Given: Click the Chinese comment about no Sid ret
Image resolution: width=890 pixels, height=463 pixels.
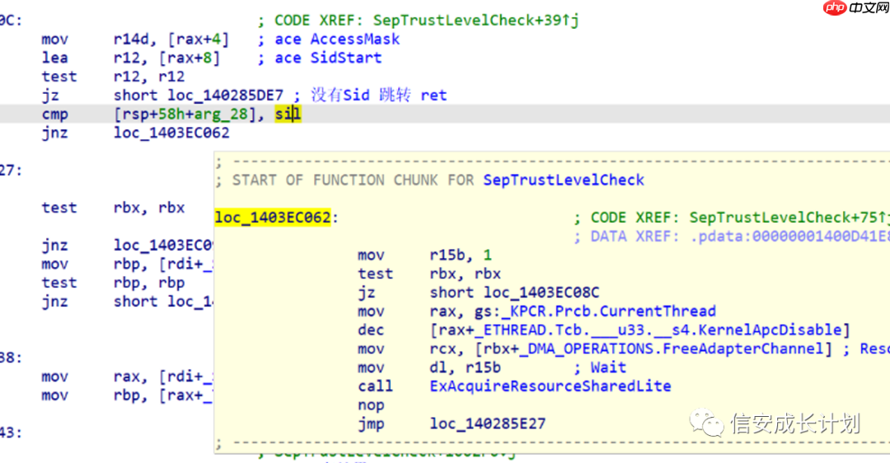Looking at the screenshot, I should coord(379,95).
